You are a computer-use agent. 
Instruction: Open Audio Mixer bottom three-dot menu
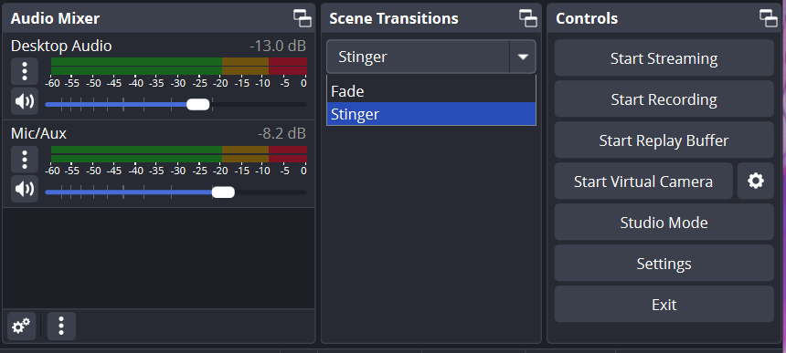(x=61, y=326)
